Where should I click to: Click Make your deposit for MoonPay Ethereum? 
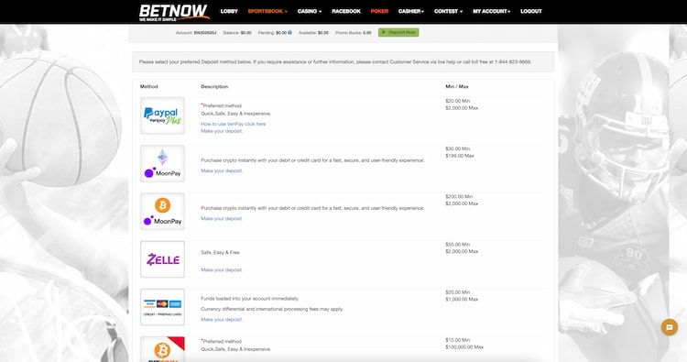222,171
